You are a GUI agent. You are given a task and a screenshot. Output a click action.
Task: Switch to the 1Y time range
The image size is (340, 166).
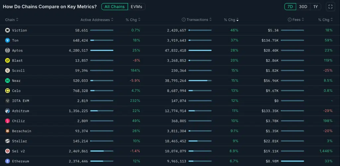pos(315,7)
